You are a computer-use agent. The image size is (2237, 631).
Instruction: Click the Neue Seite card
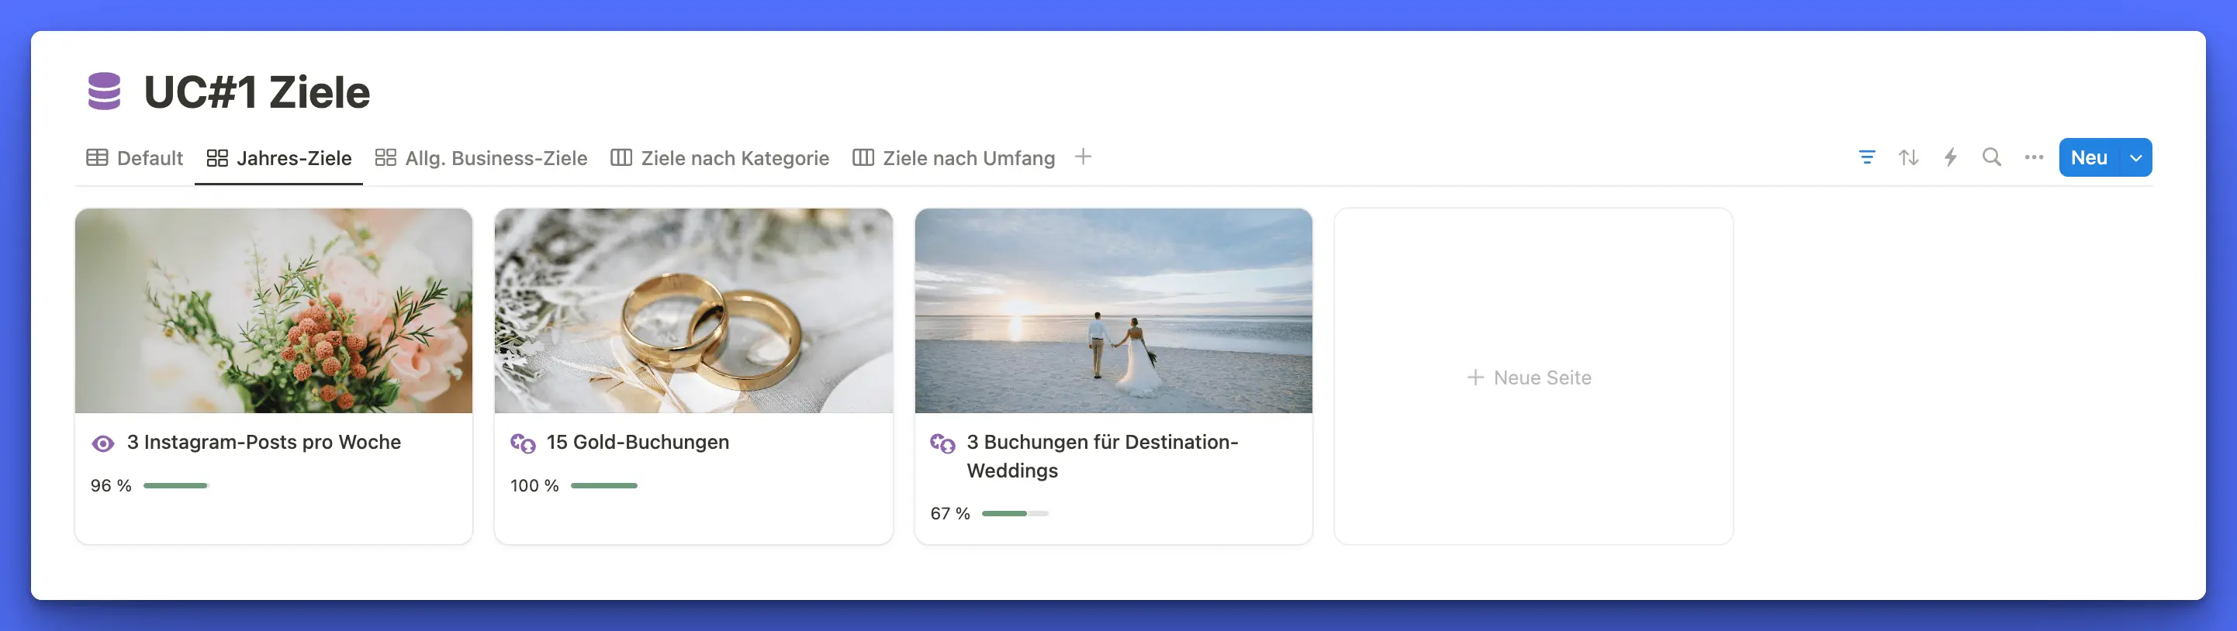coord(1532,378)
